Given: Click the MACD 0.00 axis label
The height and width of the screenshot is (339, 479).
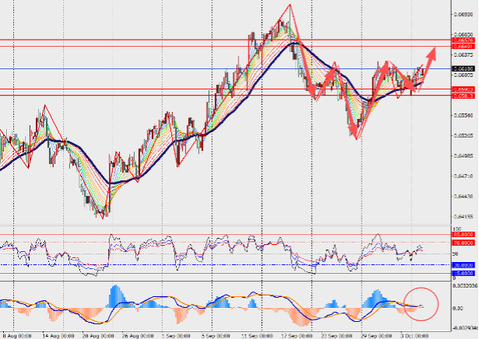Looking at the screenshot, I should 460,308.
